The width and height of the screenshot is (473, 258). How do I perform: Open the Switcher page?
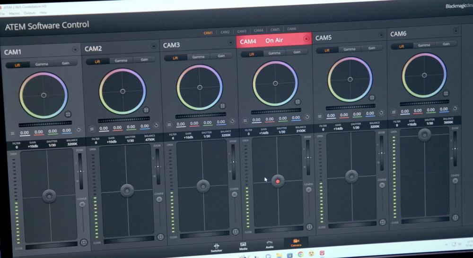[216, 248]
